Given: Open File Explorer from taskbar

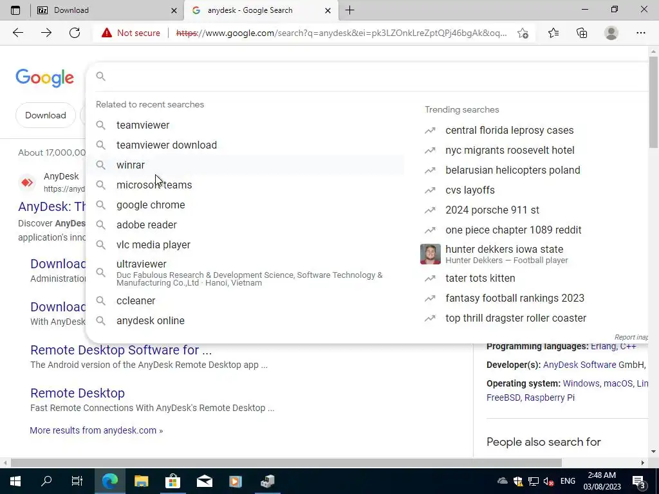Looking at the screenshot, I should pyautogui.click(x=141, y=481).
